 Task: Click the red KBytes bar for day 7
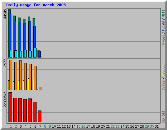[39, 116]
